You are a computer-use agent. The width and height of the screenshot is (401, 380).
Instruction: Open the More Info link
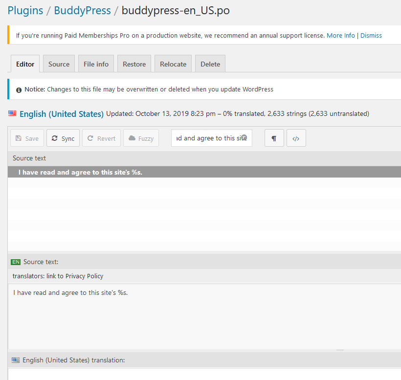[341, 35]
